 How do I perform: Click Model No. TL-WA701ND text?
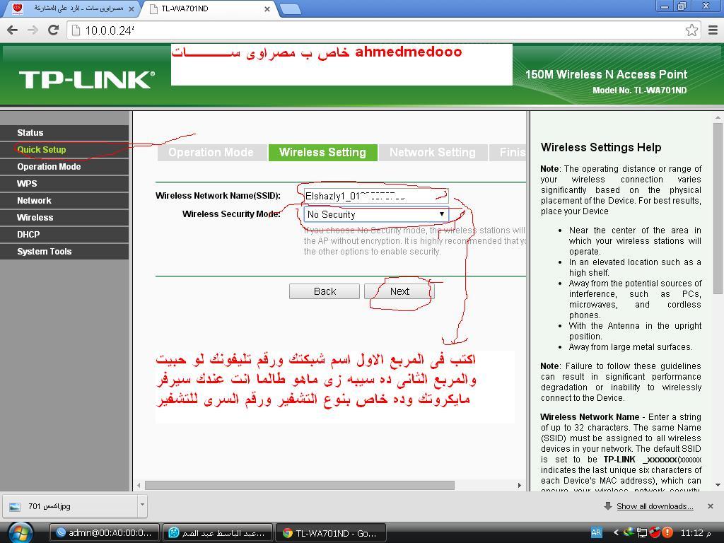click(639, 90)
